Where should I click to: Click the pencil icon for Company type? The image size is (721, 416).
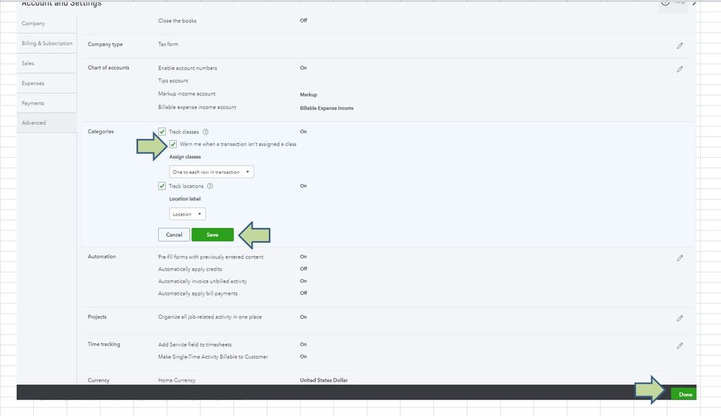click(x=679, y=45)
